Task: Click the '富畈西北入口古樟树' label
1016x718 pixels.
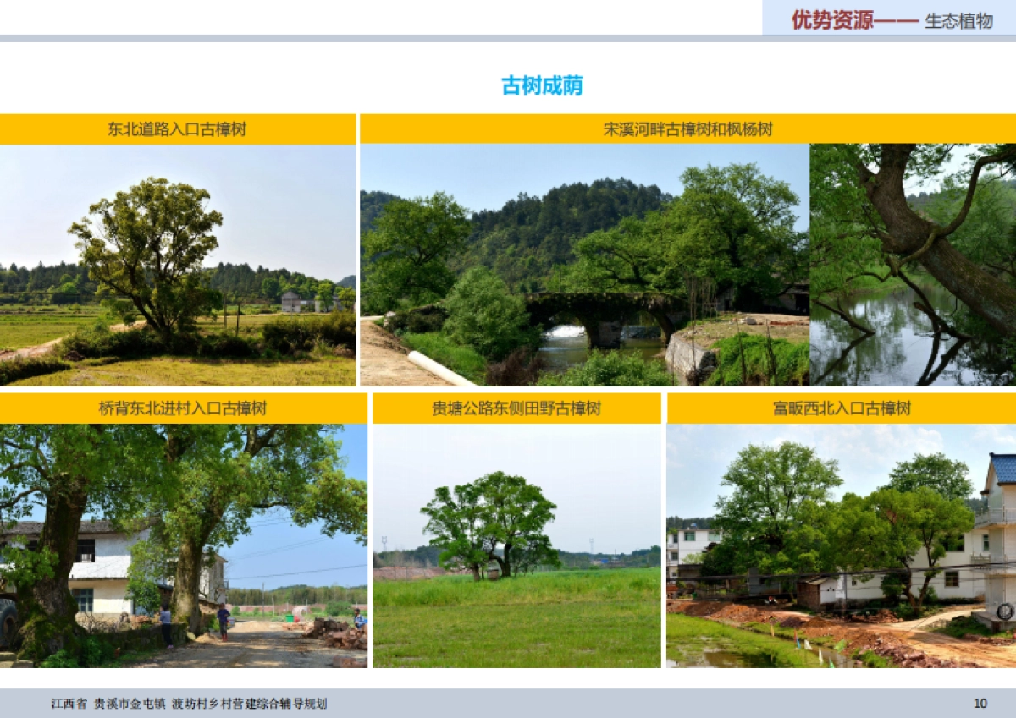Action: [x=841, y=408]
